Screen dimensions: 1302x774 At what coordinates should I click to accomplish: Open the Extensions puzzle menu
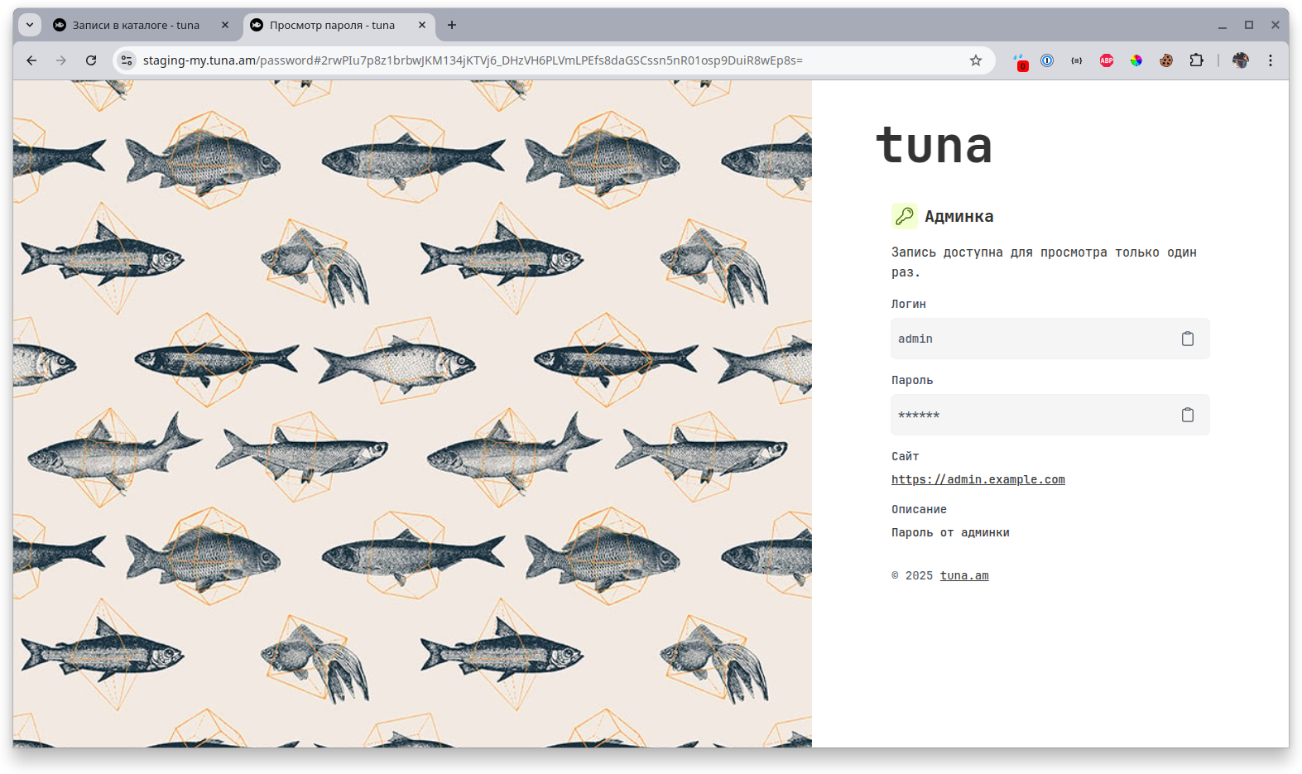point(1196,60)
